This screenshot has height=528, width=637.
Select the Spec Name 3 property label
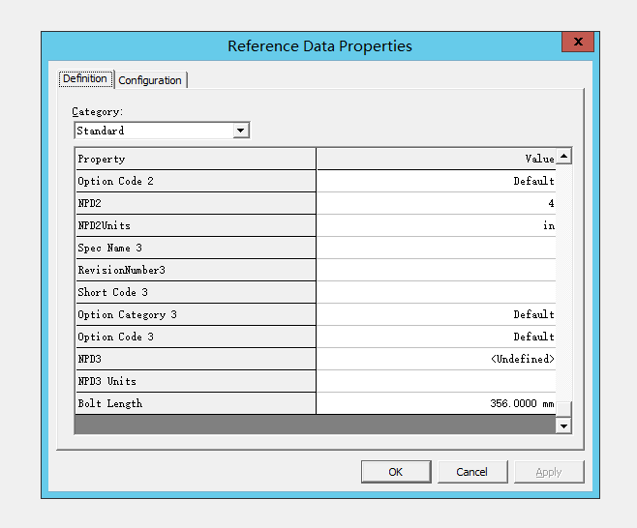196,248
